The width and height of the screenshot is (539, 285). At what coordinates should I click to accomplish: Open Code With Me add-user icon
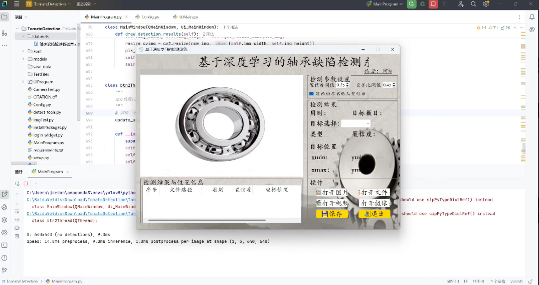pos(461,4)
